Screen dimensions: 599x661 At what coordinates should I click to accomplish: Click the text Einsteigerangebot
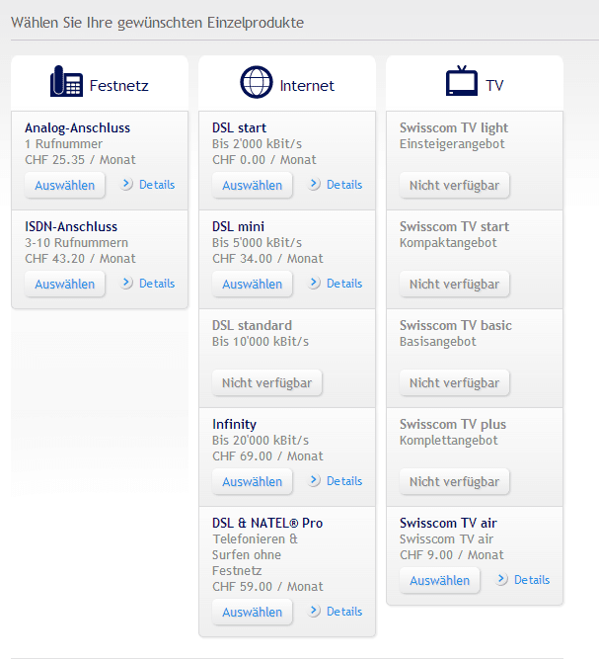[452, 144]
